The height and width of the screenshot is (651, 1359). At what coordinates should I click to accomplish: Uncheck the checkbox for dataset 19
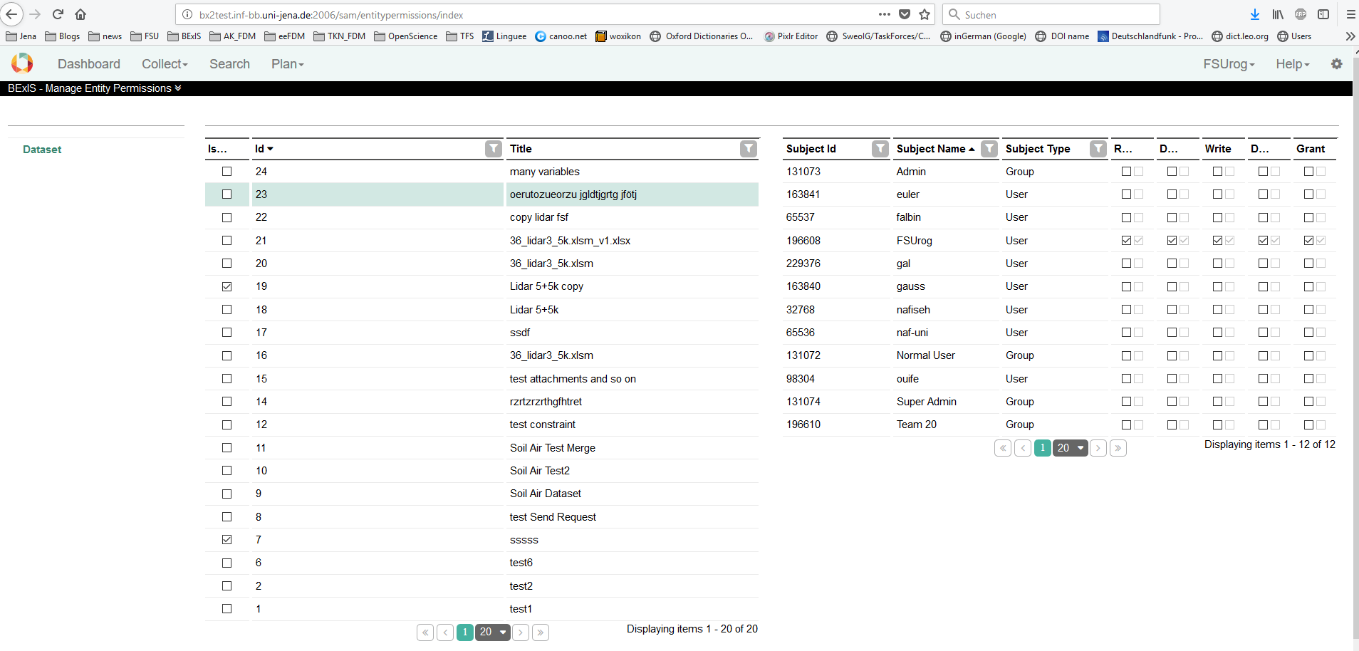226,286
